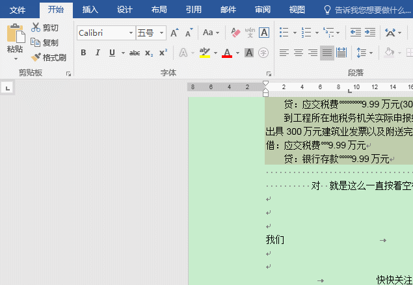Image resolution: width=413 pixels, height=285 pixels.
Task: Switch to the 设计 (Design) tab
Action: (125, 10)
